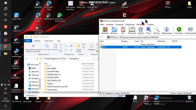This screenshot has width=196, height=110.
Task: Run the Test (Тест) archive tool
Action: [123, 31]
